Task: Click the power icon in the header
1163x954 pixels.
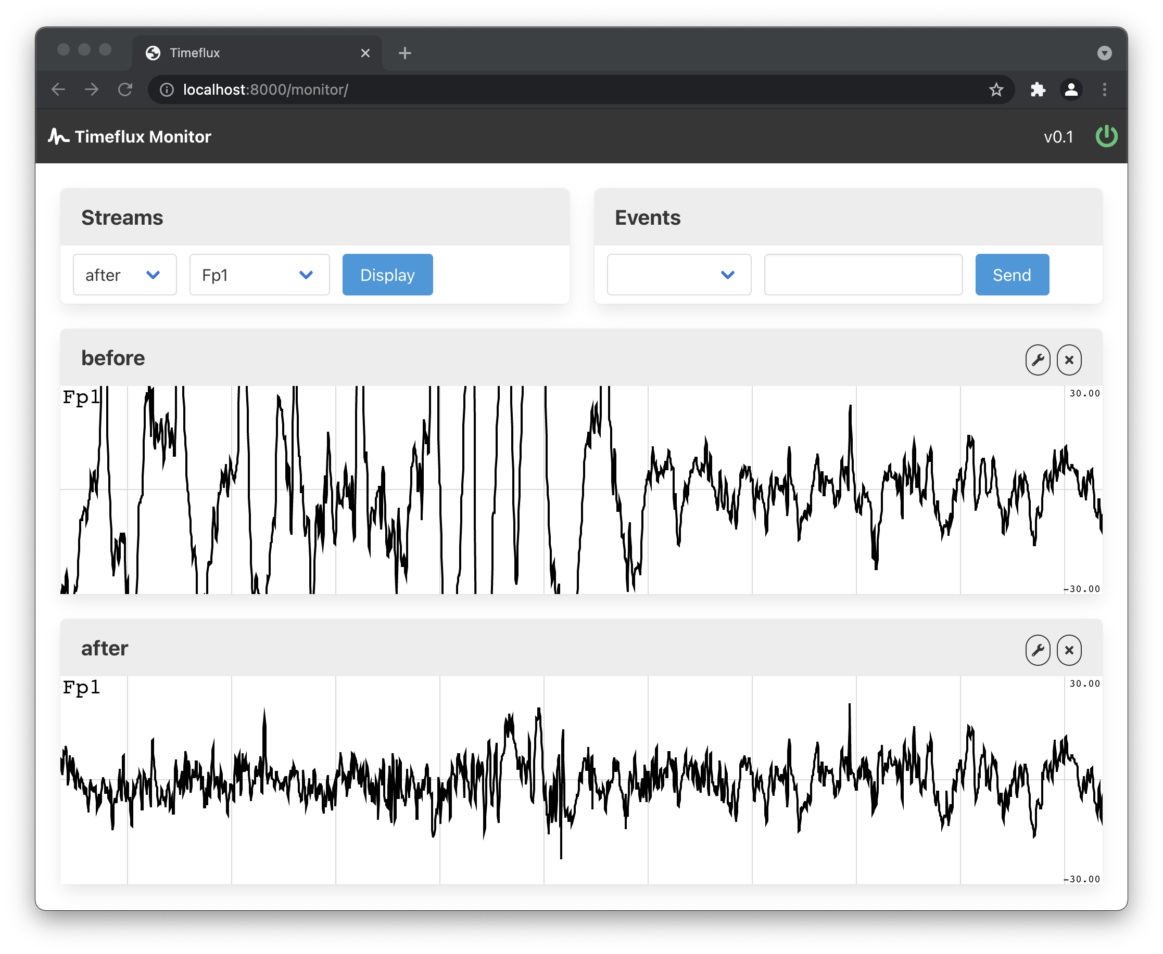Action: [x=1106, y=136]
